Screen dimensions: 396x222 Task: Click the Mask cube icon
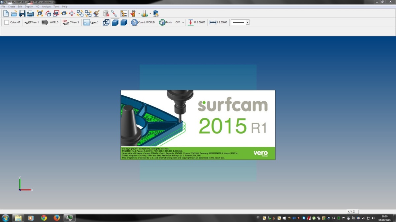pyautogui.click(x=162, y=22)
